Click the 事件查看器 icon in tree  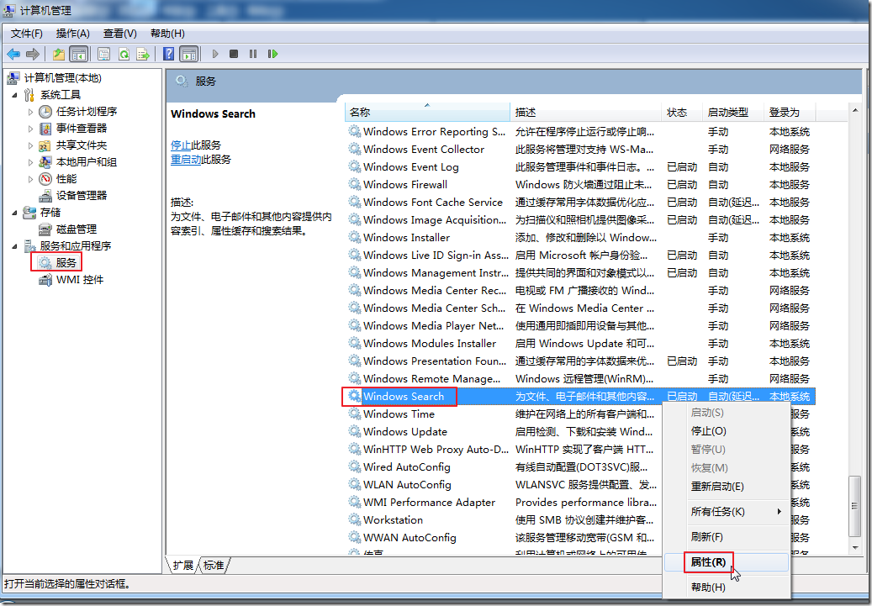click(x=45, y=129)
